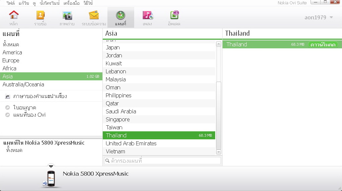Select the Africa region
Image resolution: width=342 pixels, height=191 pixels.
9,68
